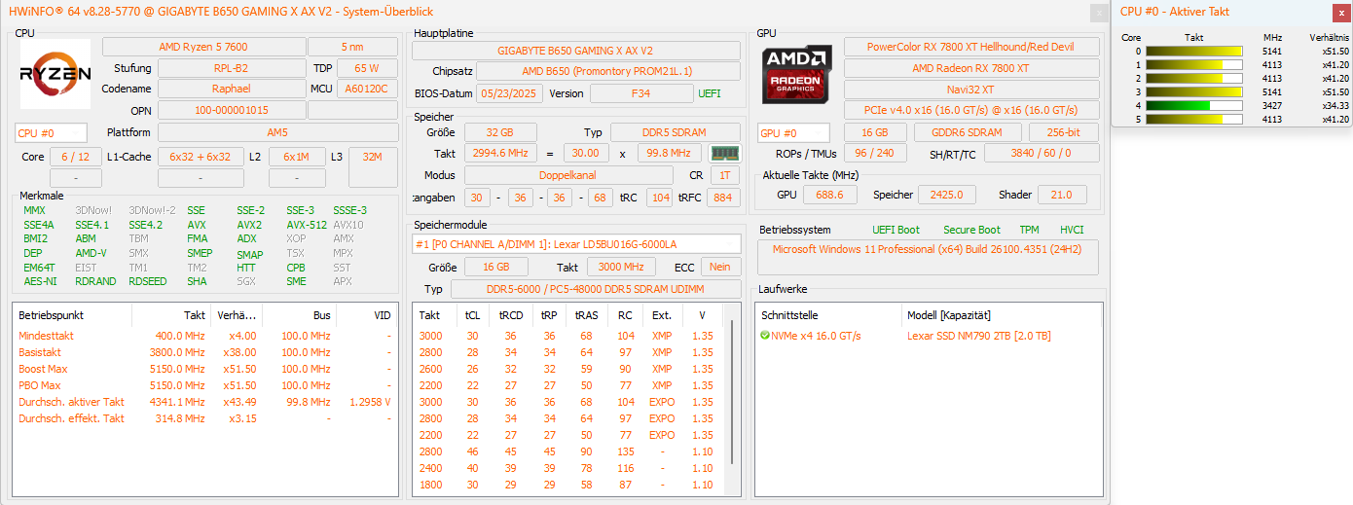This screenshot has height=505, width=1353.
Task: Click the green Core 4 clock bar
Action: click(x=1194, y=106)
